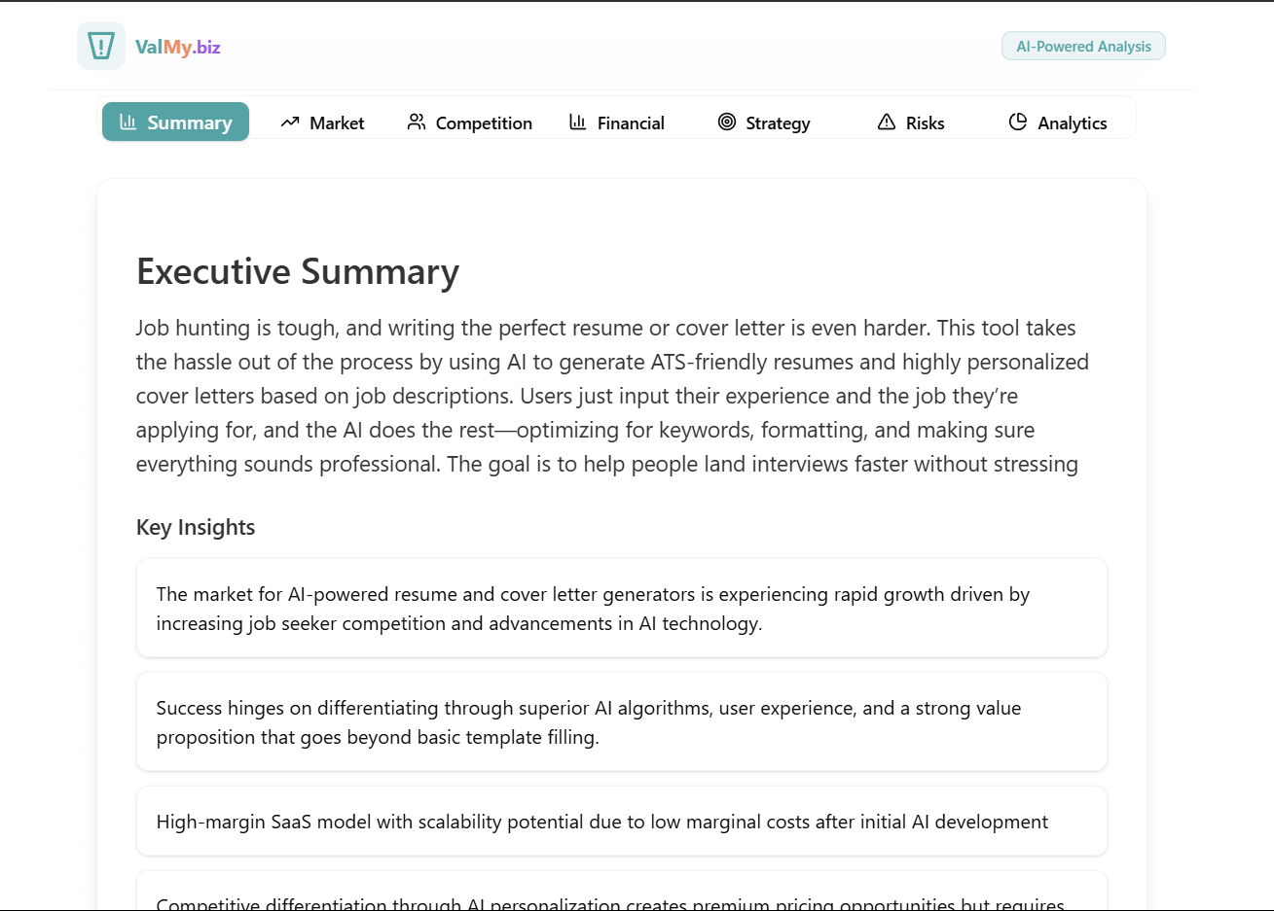This screenshot has width=1274, height=911.
Task: Select the rapid growth market insight card
Action: coord(622,609)
